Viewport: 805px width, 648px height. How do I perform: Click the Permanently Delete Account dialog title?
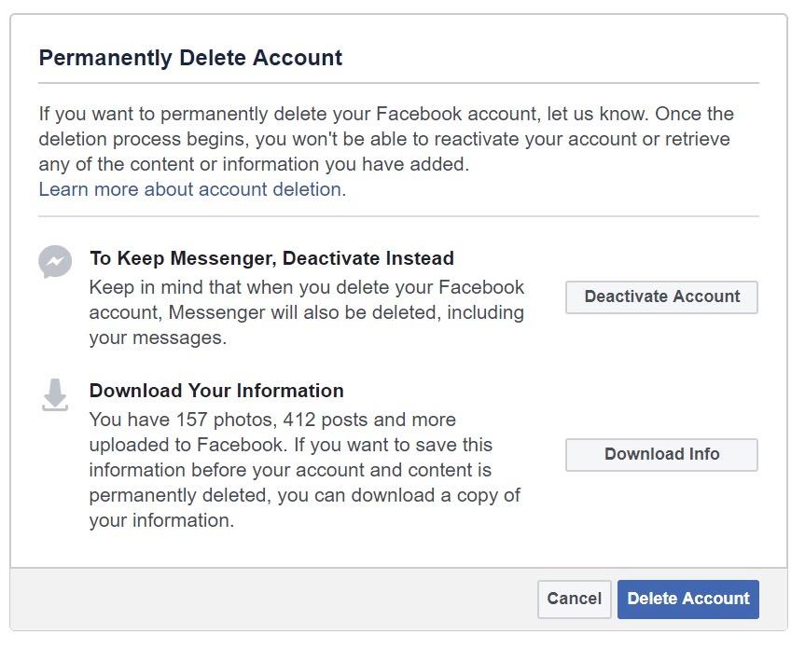tap(190, 58)
